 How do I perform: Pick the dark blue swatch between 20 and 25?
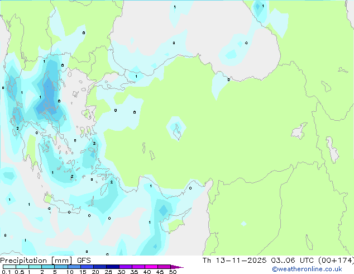click(x=99, y=267)
